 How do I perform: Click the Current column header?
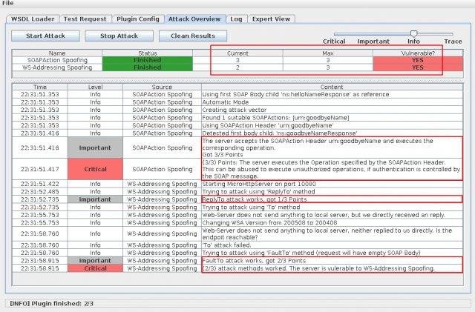(237, 53)
